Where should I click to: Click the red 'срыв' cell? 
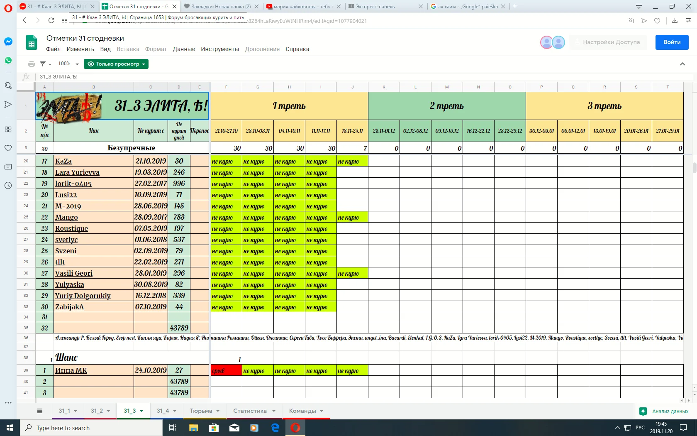click(x=226, y=370)
